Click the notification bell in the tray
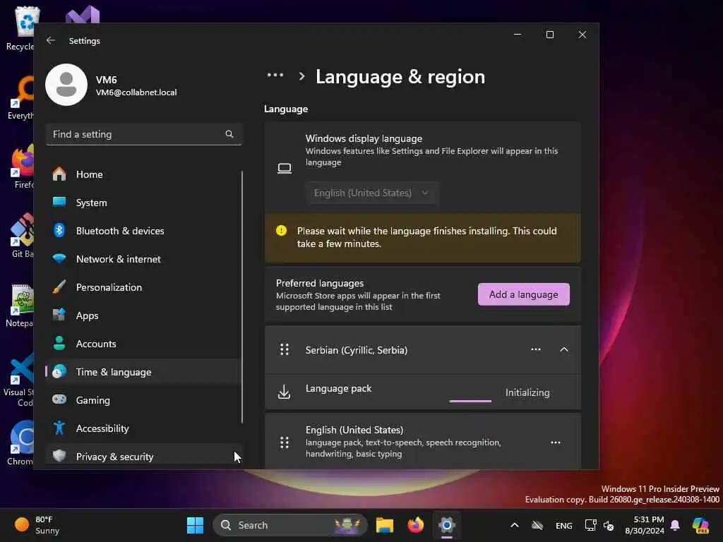The height and width of the screenshot is (542, 723). pos(675,525)
